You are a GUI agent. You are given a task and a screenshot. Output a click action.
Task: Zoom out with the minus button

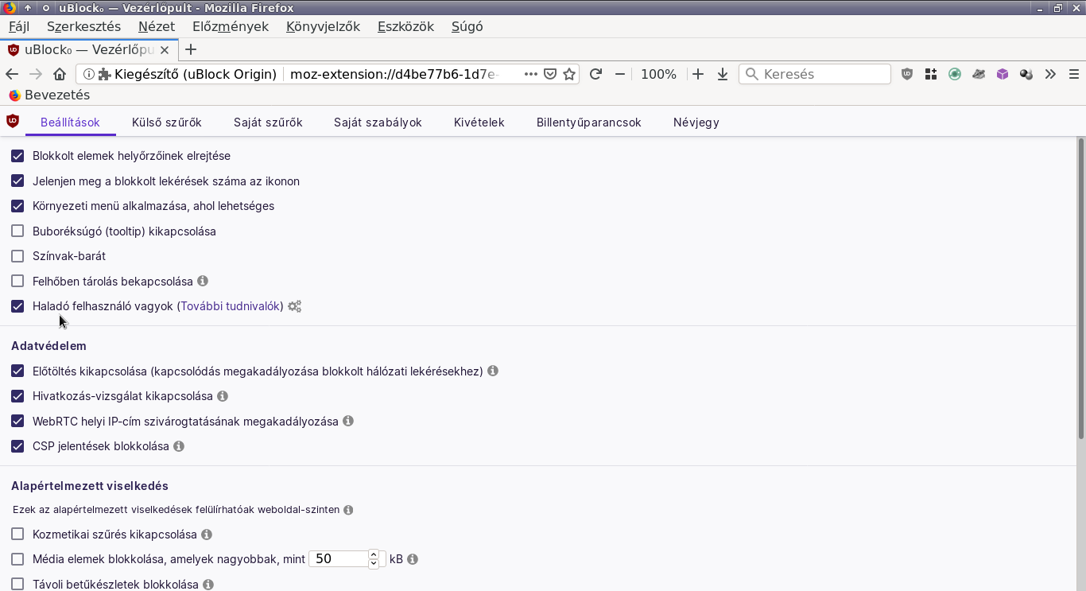[x=620, y=74]
